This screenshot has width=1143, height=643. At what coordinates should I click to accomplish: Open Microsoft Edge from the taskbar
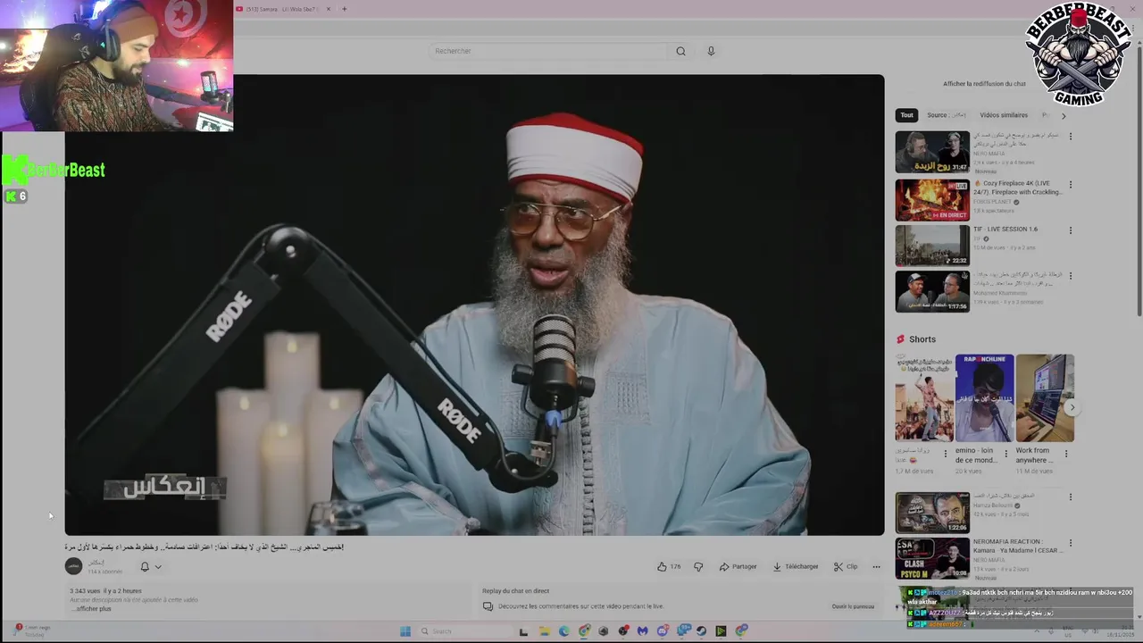tap(563, 631)
